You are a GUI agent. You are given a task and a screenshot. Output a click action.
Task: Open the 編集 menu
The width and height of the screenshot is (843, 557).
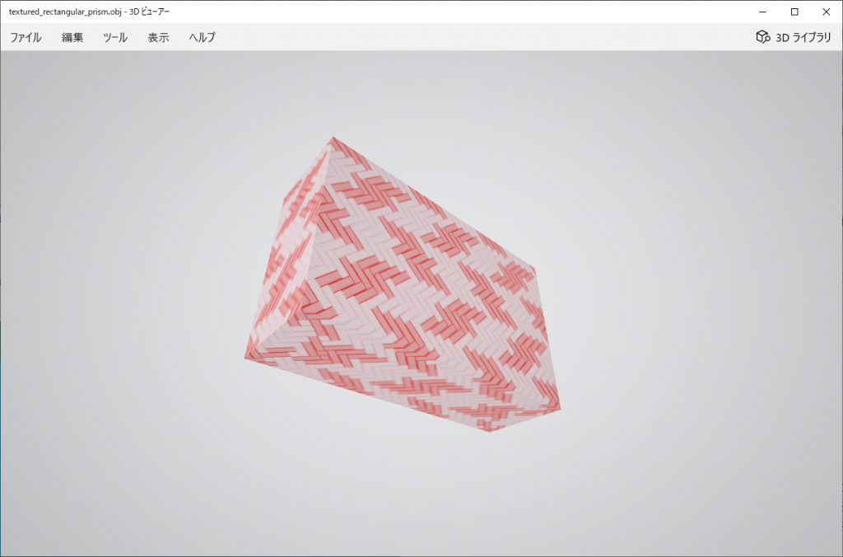coord(72,37)
